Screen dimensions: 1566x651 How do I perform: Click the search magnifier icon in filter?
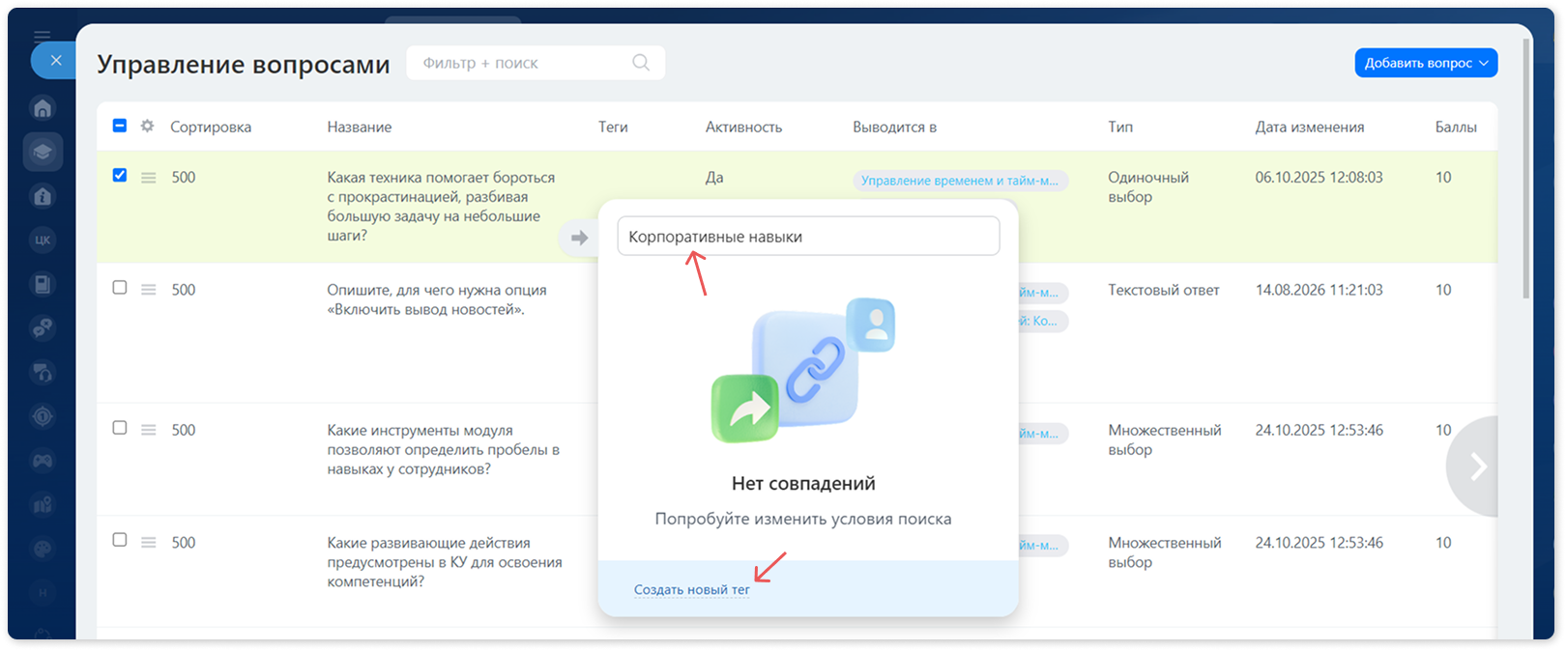[641, 62]
